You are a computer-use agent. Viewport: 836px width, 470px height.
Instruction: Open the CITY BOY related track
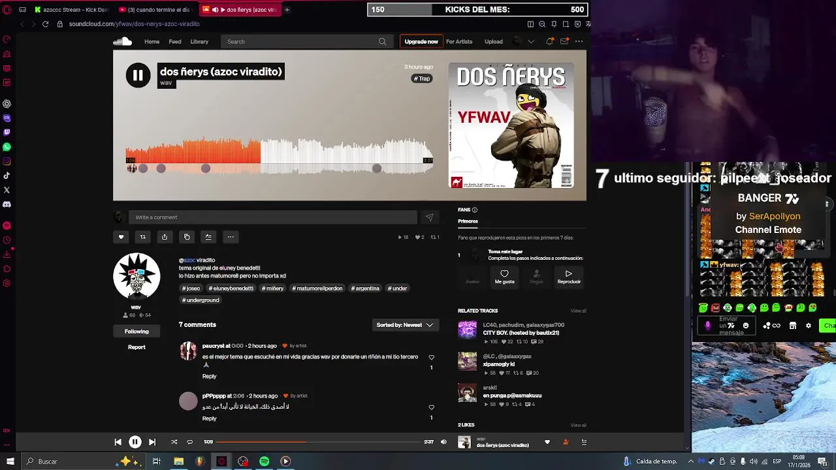(x=521, y=333)
